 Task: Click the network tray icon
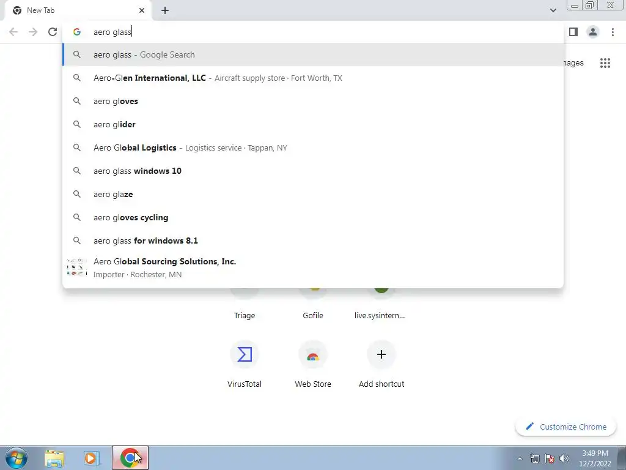(534, 458)
